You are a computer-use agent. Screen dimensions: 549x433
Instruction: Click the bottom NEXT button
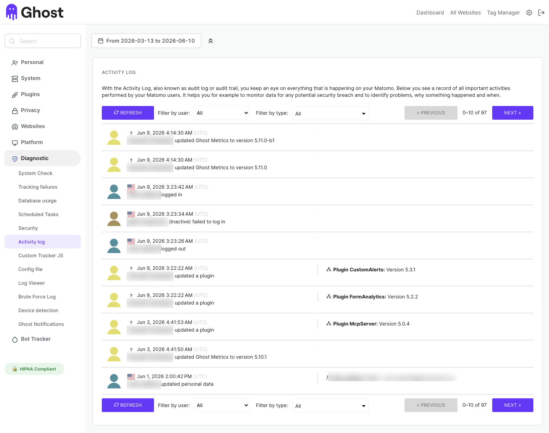[x=513, y=405]
